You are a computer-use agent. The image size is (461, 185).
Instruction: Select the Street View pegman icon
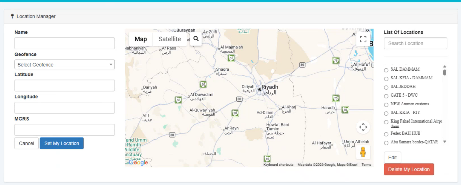coord(363,152)
